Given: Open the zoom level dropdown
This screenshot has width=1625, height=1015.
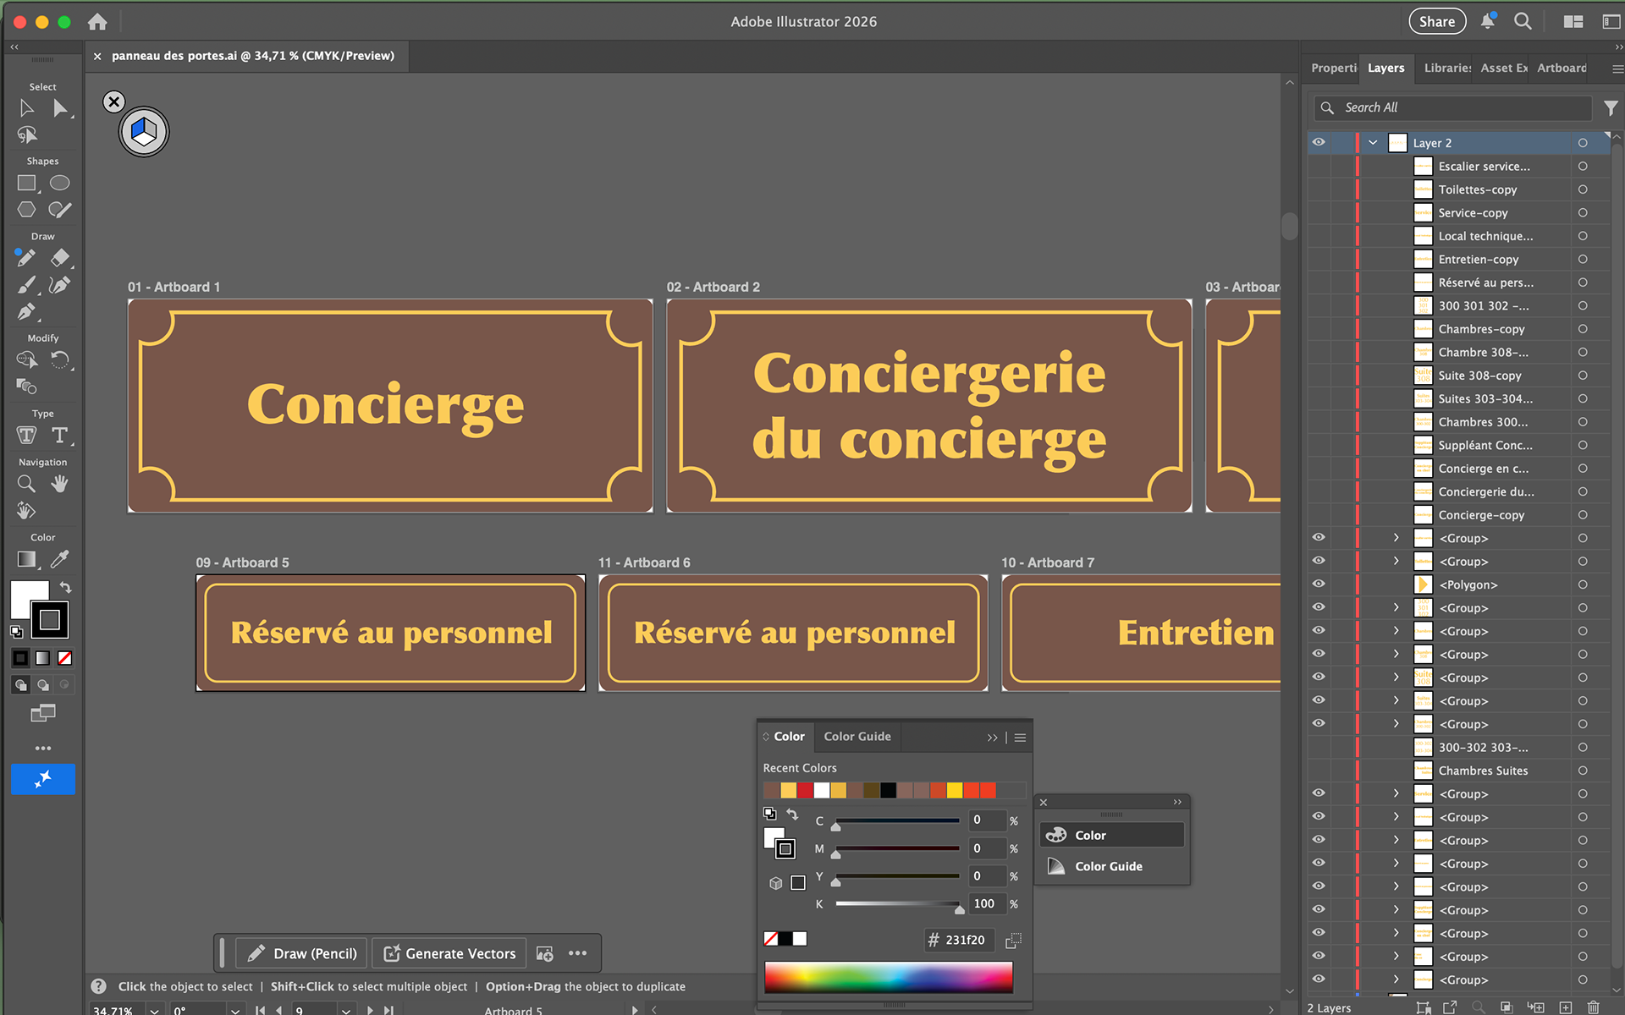Looking at the screenshot, I should [x=154, y=1010].
